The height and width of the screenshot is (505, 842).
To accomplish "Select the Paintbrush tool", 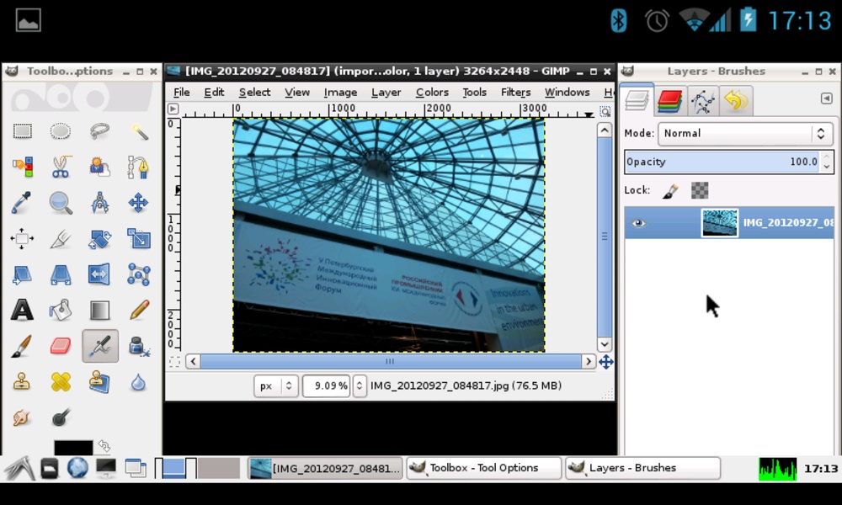I will coord(22,346).
